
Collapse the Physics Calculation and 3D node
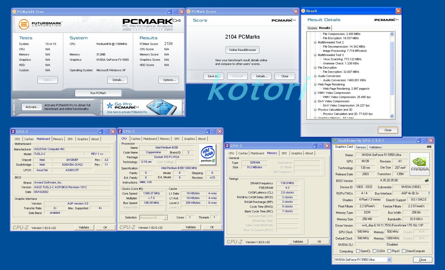[315, 110]
